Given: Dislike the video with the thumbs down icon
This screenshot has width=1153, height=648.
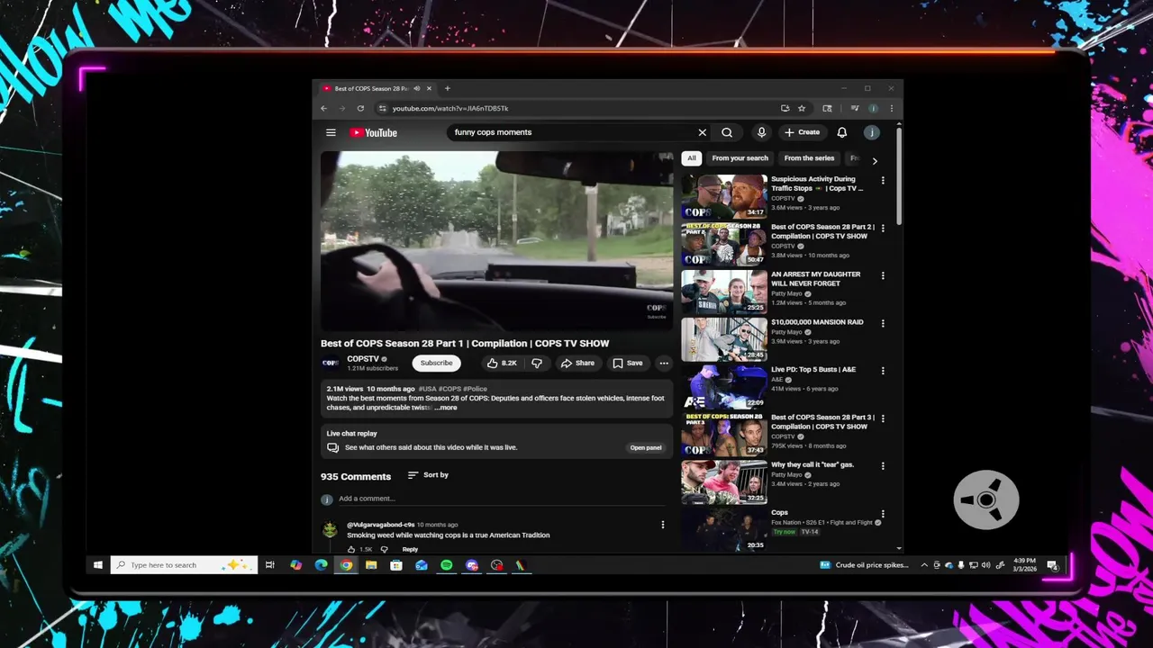Looking at the screenshot, I should pos(537,363).
